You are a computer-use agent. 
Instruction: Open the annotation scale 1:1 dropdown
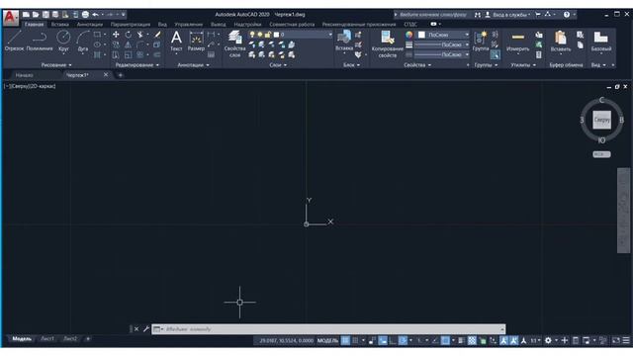click(x=535, y=340)
